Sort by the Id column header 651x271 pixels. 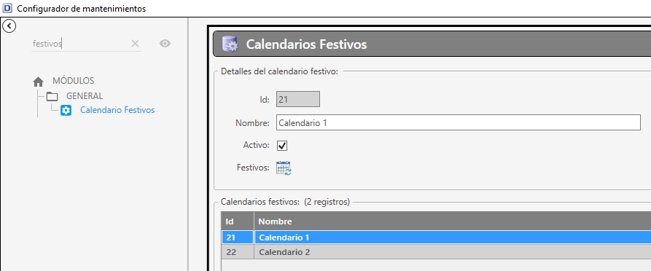[238, 221]
